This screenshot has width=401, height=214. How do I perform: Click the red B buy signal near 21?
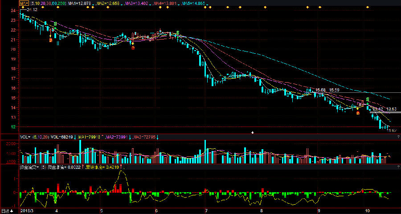tap(50, 40)
